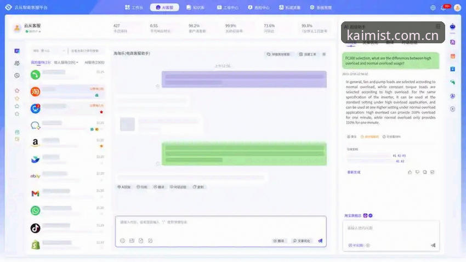Screen dimensions: 466x262
Task: Click the 427 statistic in header
Action: 116,26
